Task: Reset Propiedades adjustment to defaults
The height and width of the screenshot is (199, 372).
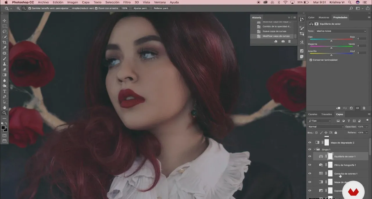Action: tap(351, 108)
